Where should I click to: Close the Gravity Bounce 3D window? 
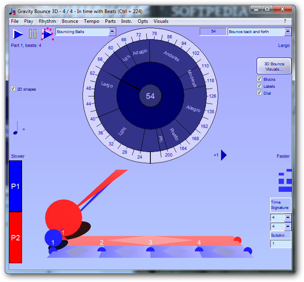pyautogui.click(x=282, y=9)
